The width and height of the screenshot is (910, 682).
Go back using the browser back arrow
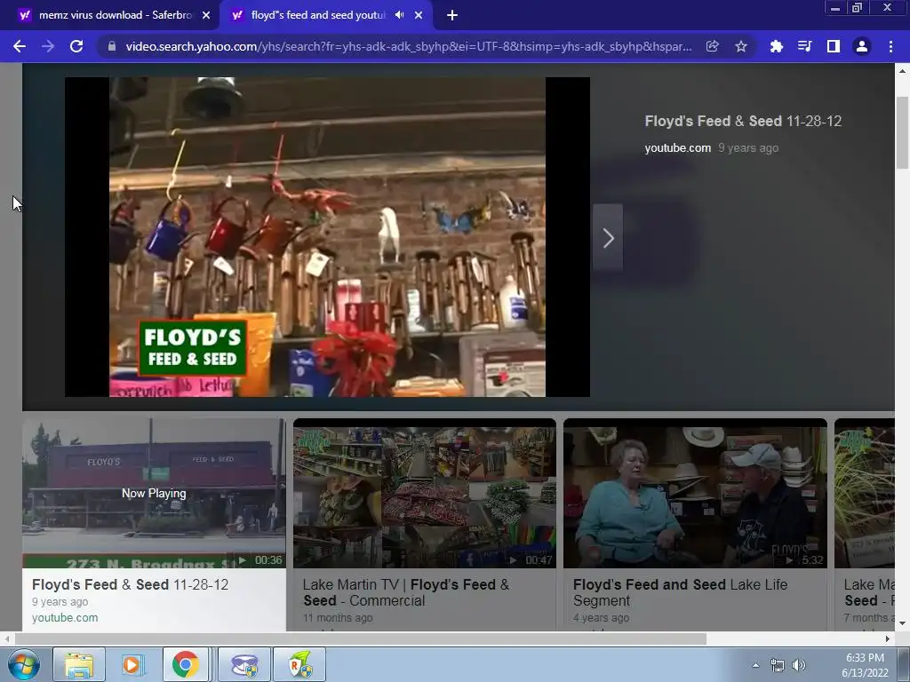point(20,46)
